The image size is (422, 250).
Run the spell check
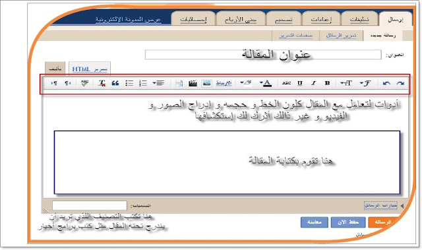pyautogui.click(x=85, y=83)
